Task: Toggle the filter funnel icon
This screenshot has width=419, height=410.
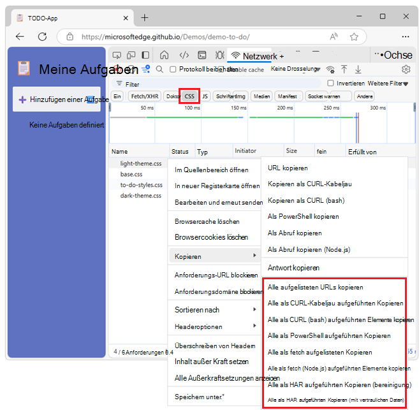Action: [x=146, y=70]
